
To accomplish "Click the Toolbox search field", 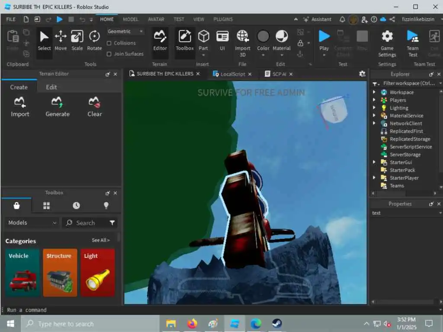I will (x=87, y=223).
